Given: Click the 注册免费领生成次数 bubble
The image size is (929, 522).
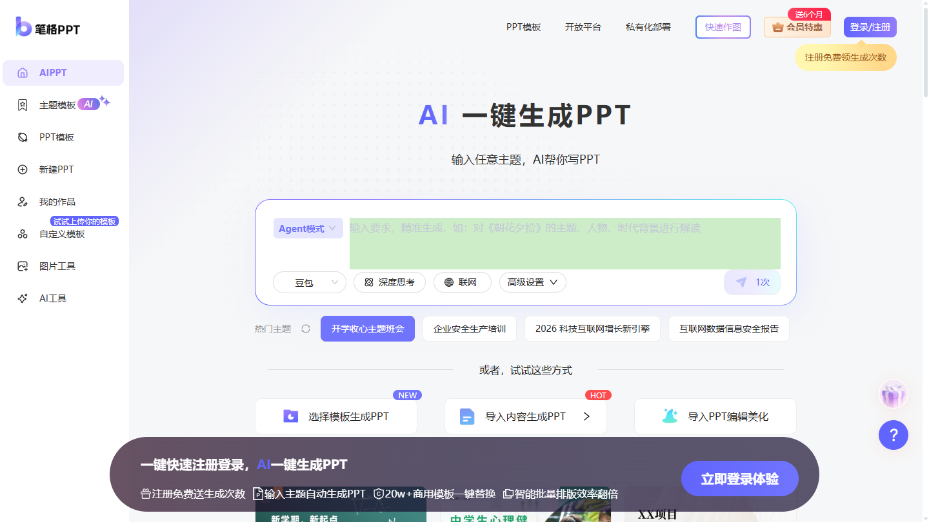Looking at the screenshot, I should click(846, 57).
